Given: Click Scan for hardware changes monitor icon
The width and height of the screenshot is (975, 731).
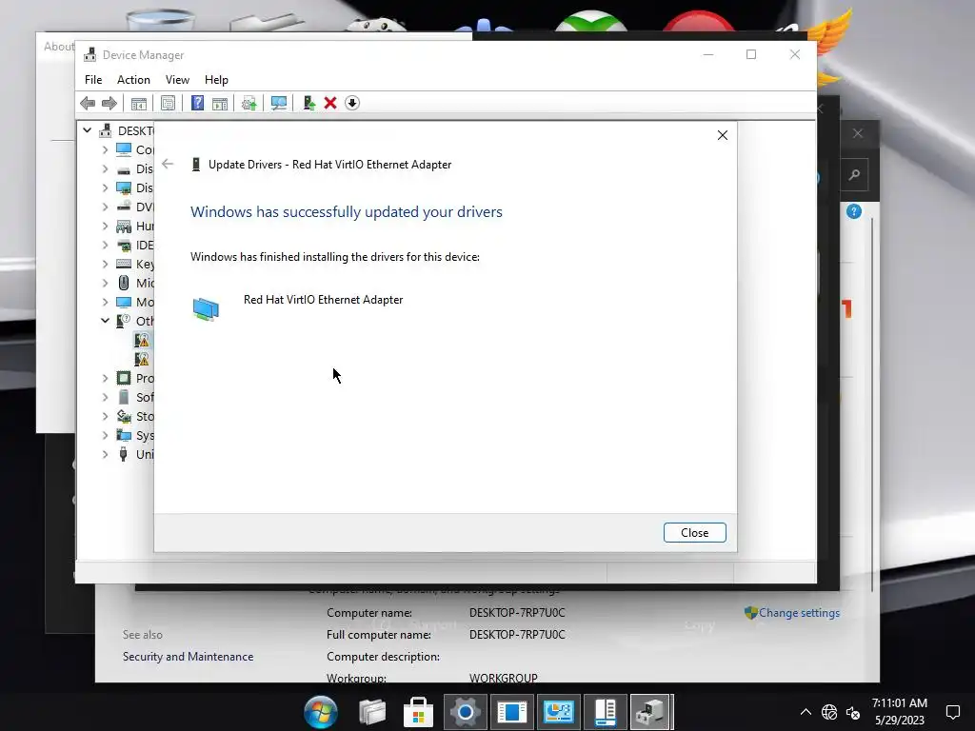Looking at the screenshot, I should pos(279,103).
